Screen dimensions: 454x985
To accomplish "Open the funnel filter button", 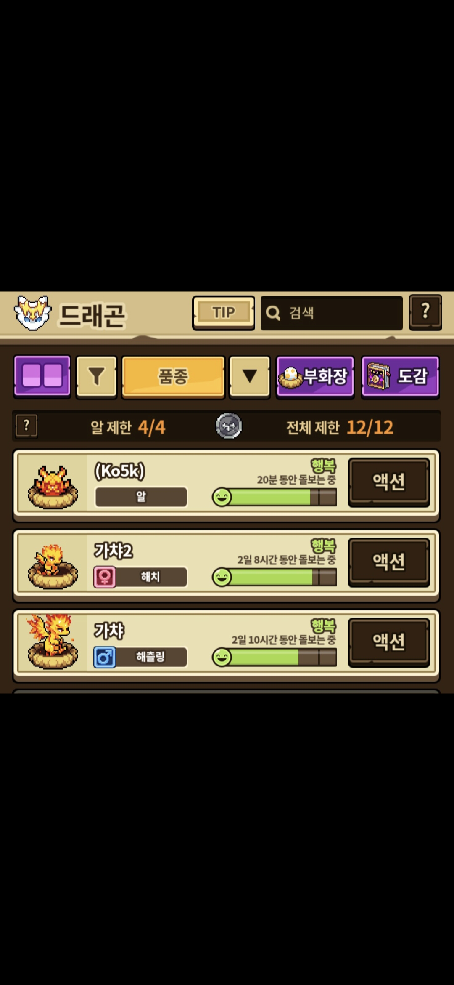I will pyautogui.click(x=96, y=376).
